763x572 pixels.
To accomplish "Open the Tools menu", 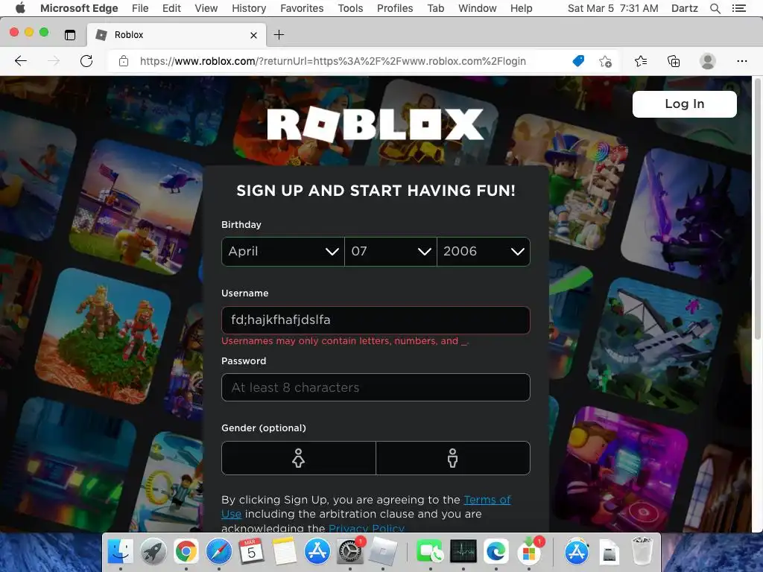I will coord(350,8).
